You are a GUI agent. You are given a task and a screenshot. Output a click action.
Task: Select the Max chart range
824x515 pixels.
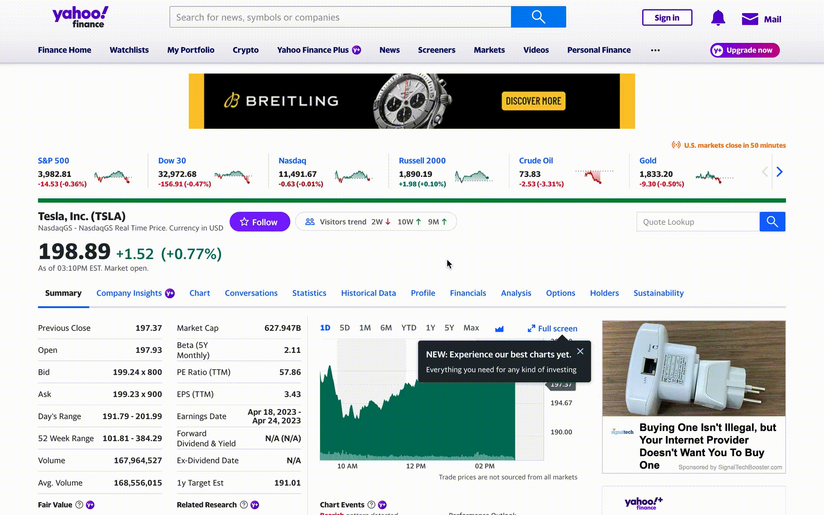[x=471, y=328]
